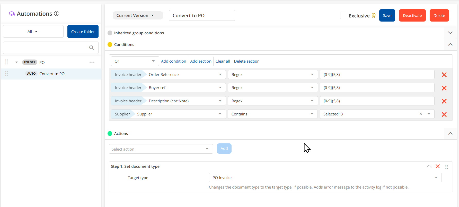Delete the Supplier condition with red X

coord(444,114)
